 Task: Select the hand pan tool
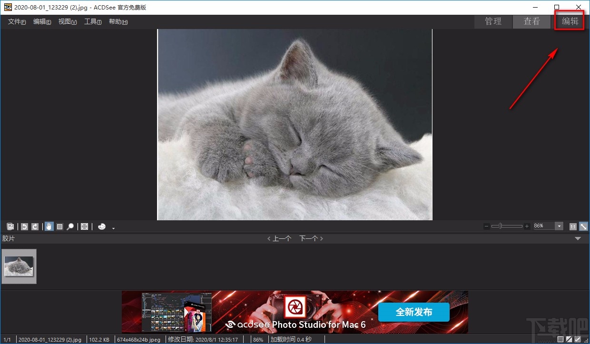49,227
